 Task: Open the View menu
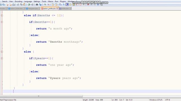(x=11, y=1)
